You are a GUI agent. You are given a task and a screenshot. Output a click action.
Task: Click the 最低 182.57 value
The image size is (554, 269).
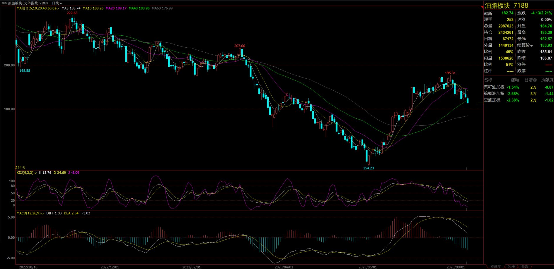546,39
